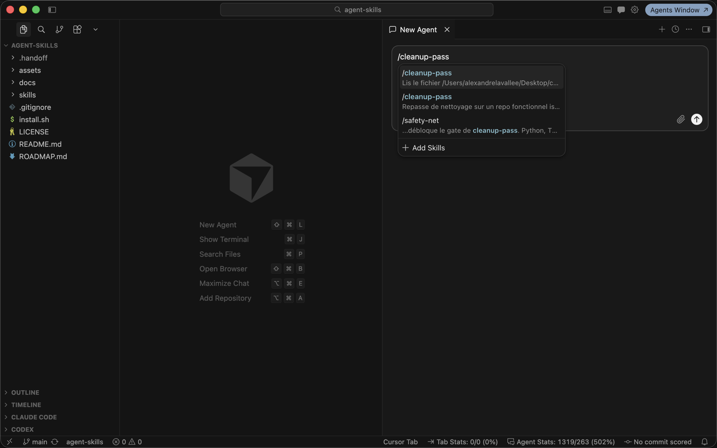
Task: Close the New Agent tab
Action: tap(447, 30)
